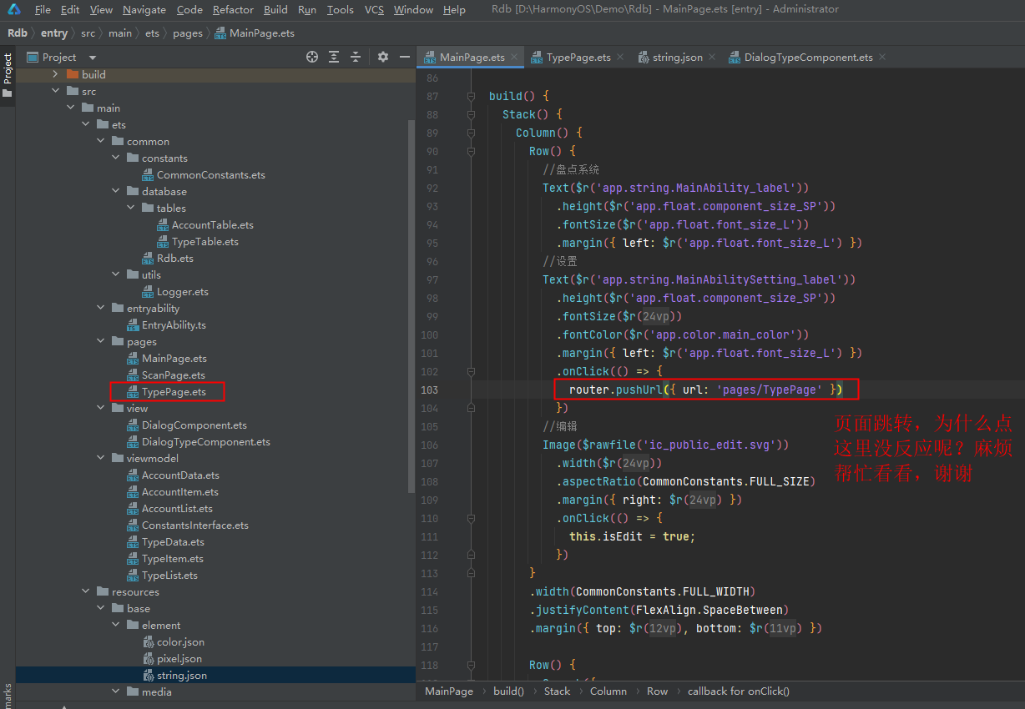Open Project panel settings gear
The height and width of the screenshot is (709, 1025).
coord(383,57)
